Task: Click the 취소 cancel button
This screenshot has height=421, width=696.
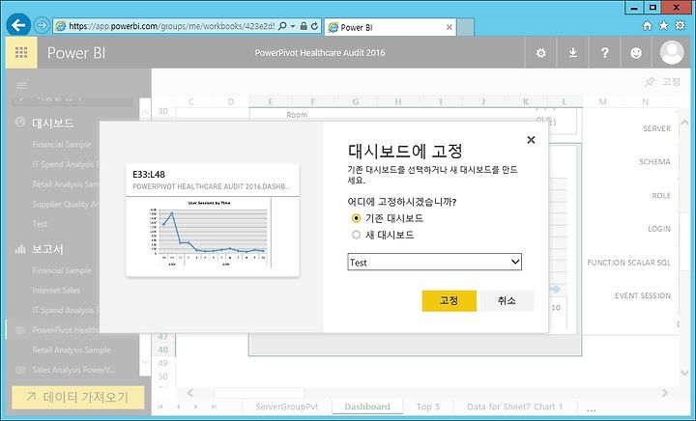Action: coord(507,301)
